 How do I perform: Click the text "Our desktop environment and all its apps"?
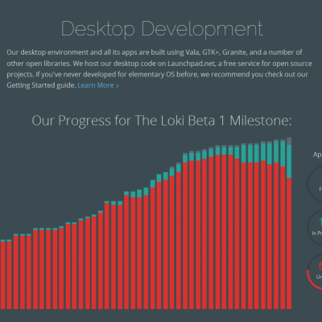(72, 52)
